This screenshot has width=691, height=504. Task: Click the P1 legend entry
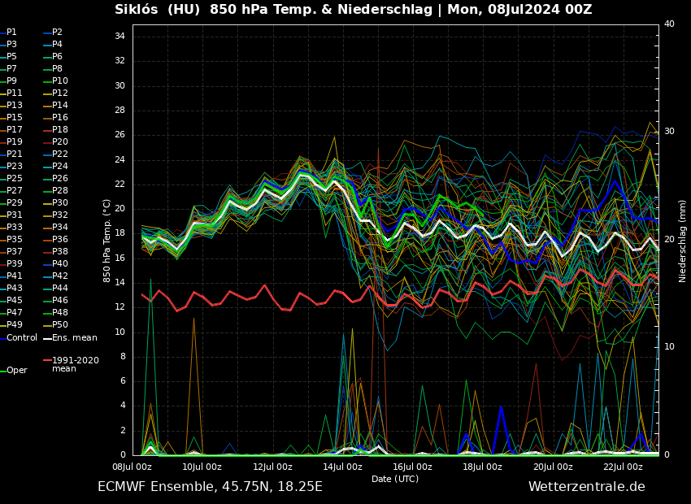tap(11, 32)
